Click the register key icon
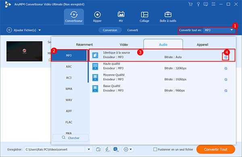 point(198,4)
